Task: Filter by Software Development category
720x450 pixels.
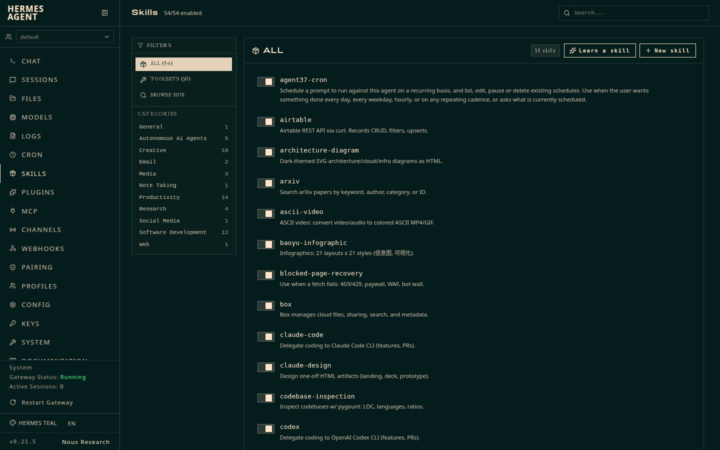Action: pos(183,232)
